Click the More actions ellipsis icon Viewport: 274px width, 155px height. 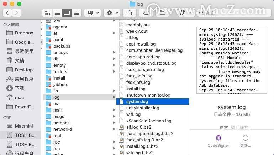tap(246, 141)
